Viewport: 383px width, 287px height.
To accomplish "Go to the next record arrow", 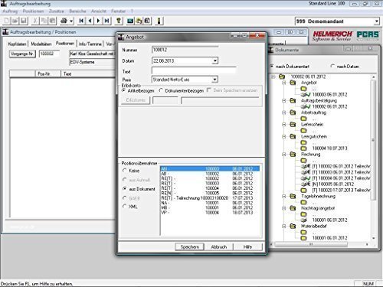I will [x=98, y=21].
